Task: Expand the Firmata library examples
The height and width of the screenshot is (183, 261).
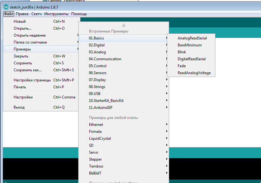Action: (124, 132)
